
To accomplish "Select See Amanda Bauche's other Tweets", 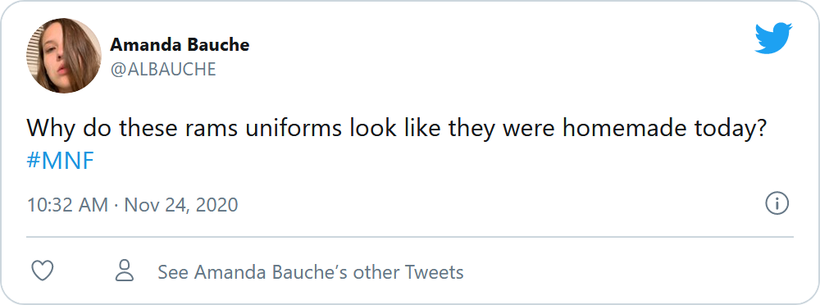I will [311, 272].
